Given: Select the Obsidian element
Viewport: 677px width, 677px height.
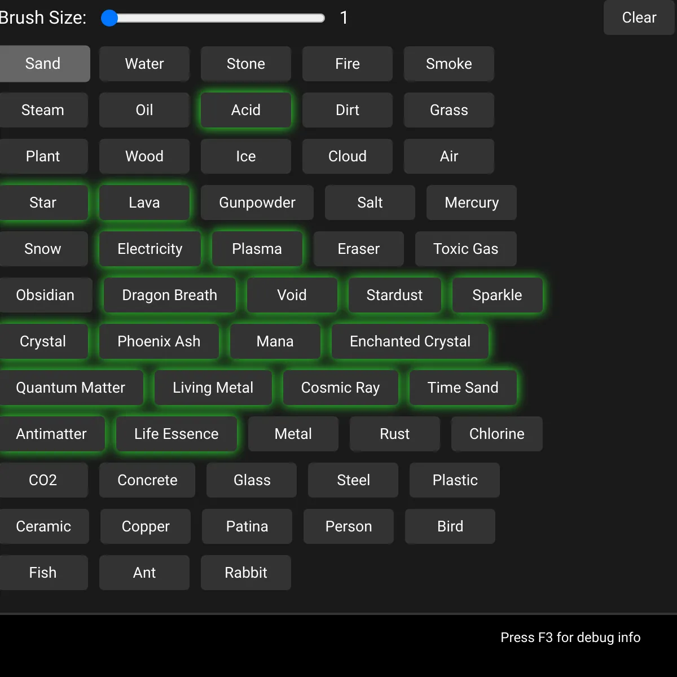Looking at the screenshot, I should pyautogui.click(x=45, y=295).
